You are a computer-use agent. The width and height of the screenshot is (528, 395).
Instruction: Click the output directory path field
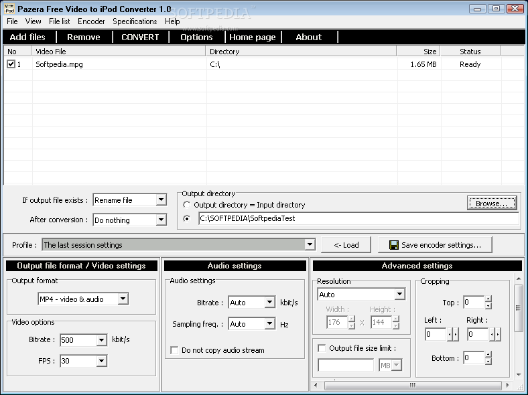point(359,218)
